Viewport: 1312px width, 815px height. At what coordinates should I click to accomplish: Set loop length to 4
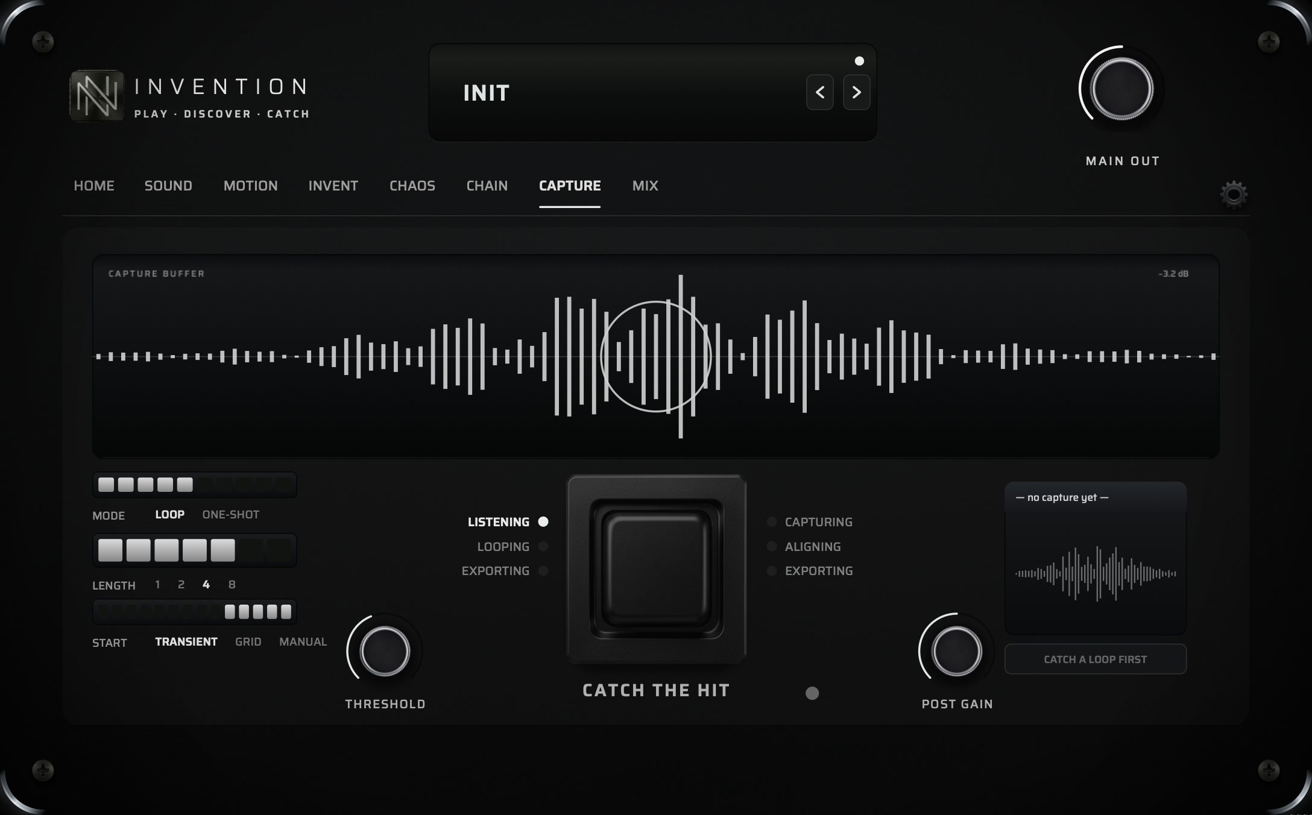pos(206,585)
